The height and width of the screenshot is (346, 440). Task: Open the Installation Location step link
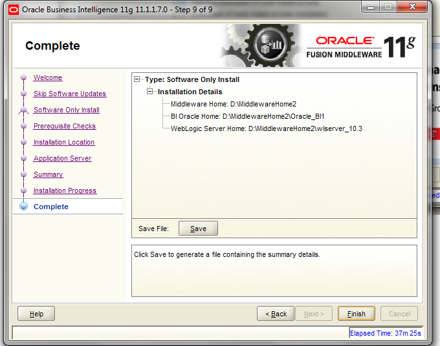point(64,142)
